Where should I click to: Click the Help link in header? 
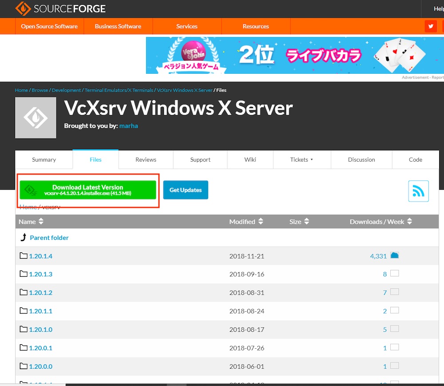tap(439, 9)
